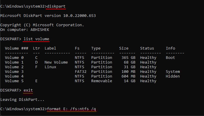Click the 365 GB size value

tap(129, 58)
